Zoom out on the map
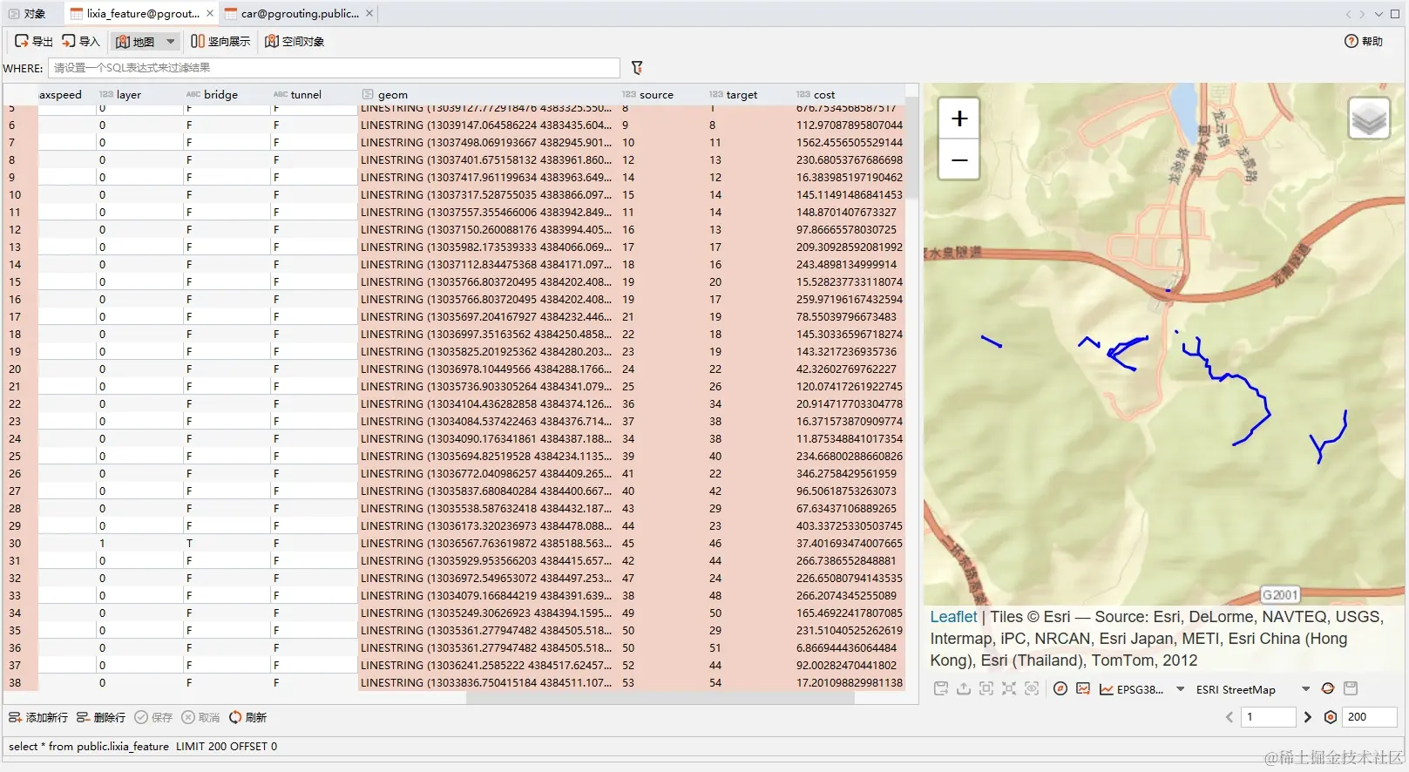 tap(959, 160)
